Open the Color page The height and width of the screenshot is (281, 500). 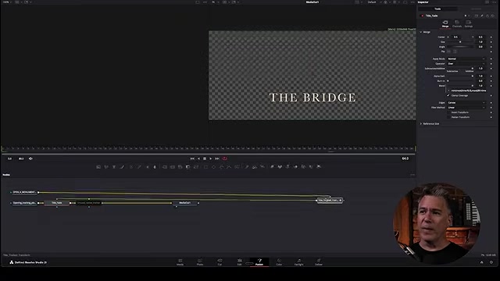(x=279, y=262)
